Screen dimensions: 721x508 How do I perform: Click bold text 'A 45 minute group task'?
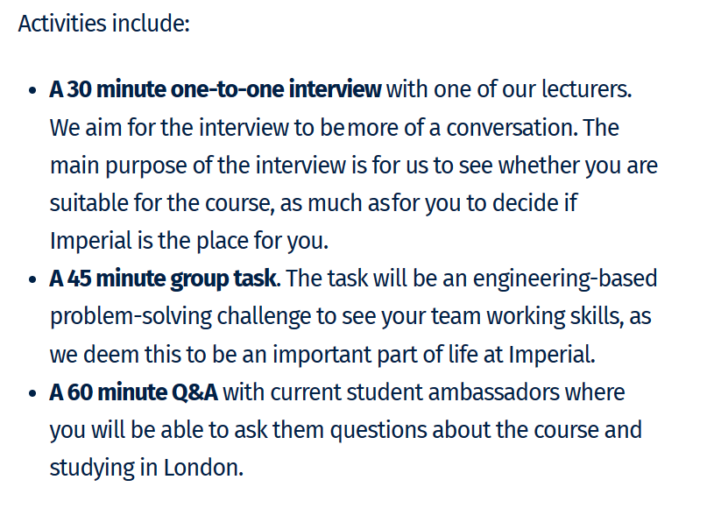(x=163, y=279)
